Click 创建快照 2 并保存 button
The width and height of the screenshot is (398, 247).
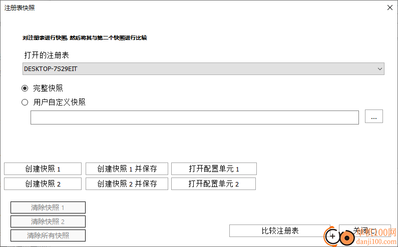point(127,183)
